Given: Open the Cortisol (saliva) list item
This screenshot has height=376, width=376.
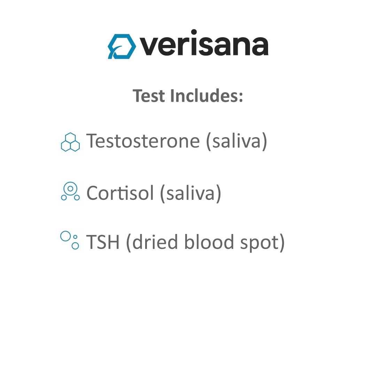Looking at the screenshot, I should coord(154,193).
